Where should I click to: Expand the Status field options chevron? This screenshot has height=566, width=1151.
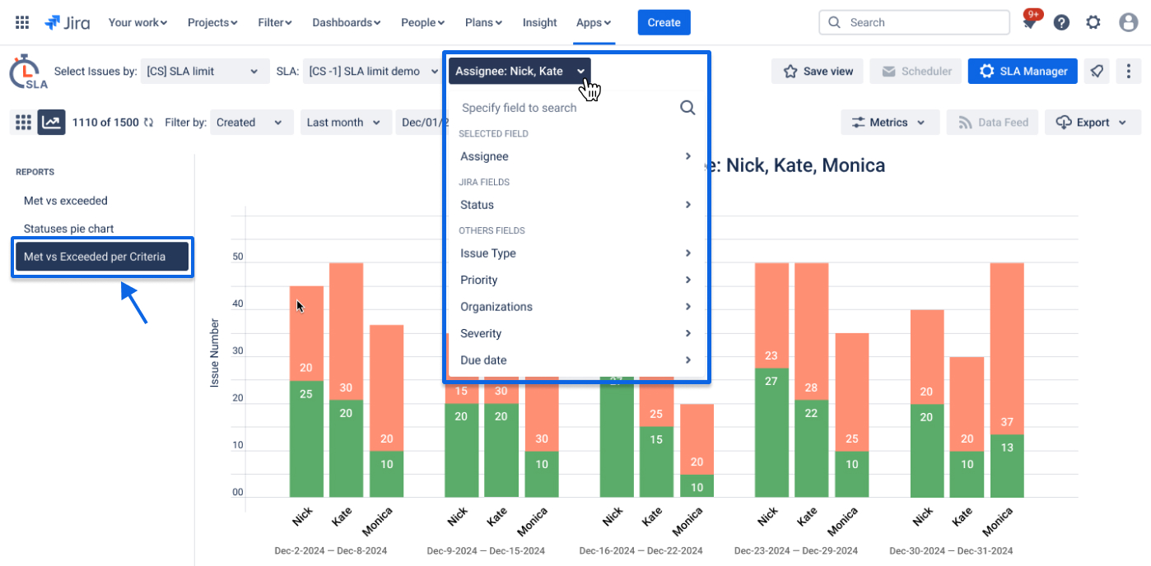688,205
